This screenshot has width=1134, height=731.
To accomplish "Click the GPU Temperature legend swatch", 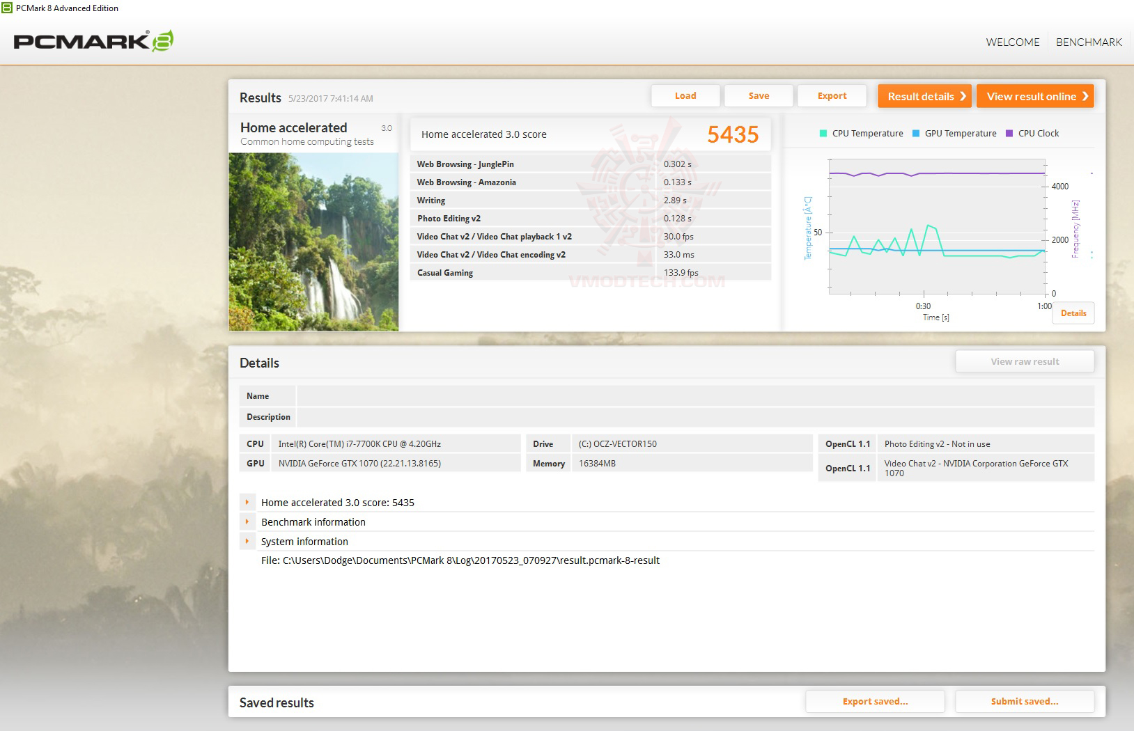I will point(916,134).
